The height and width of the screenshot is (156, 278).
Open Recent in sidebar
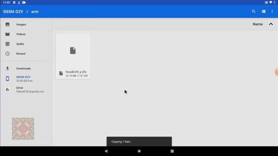pos(26,54)
